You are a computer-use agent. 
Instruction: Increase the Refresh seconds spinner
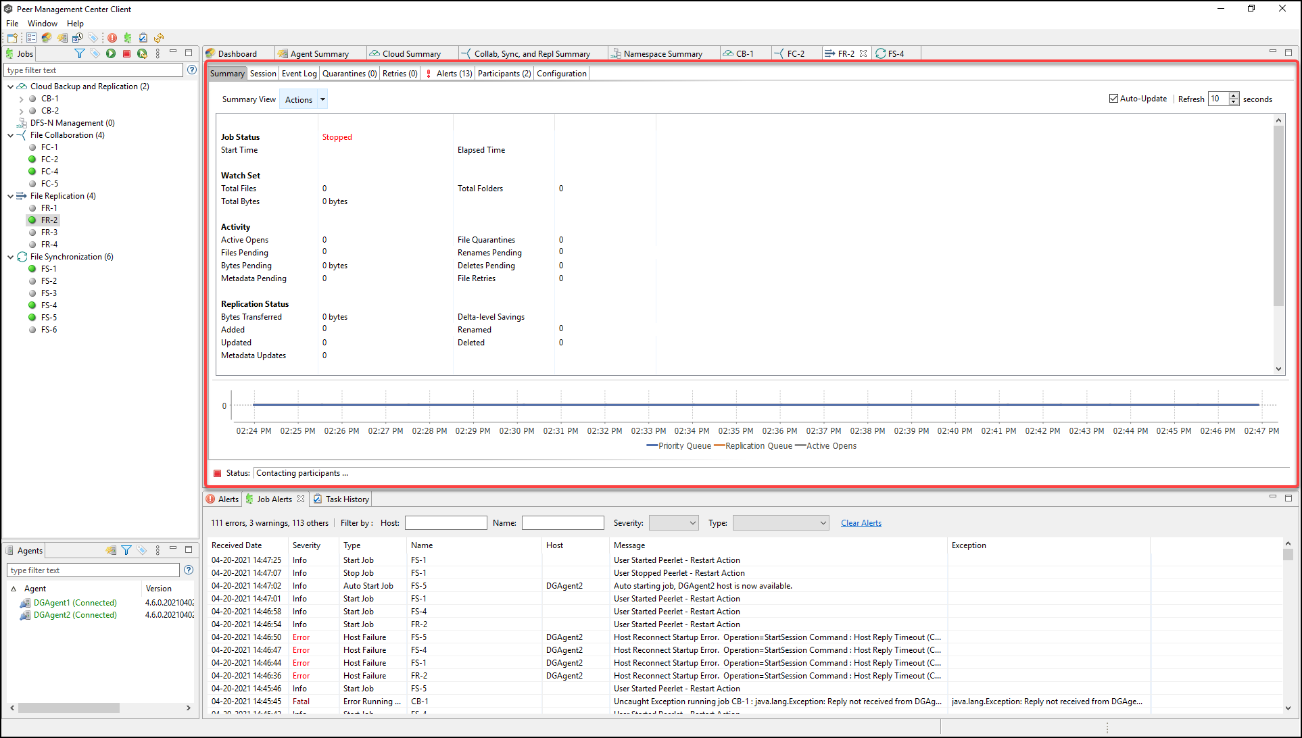pos(1234,95)
